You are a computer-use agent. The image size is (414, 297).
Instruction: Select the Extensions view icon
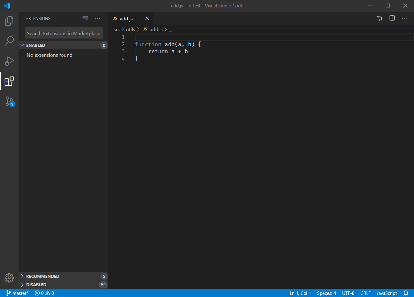tap(9, 81)
